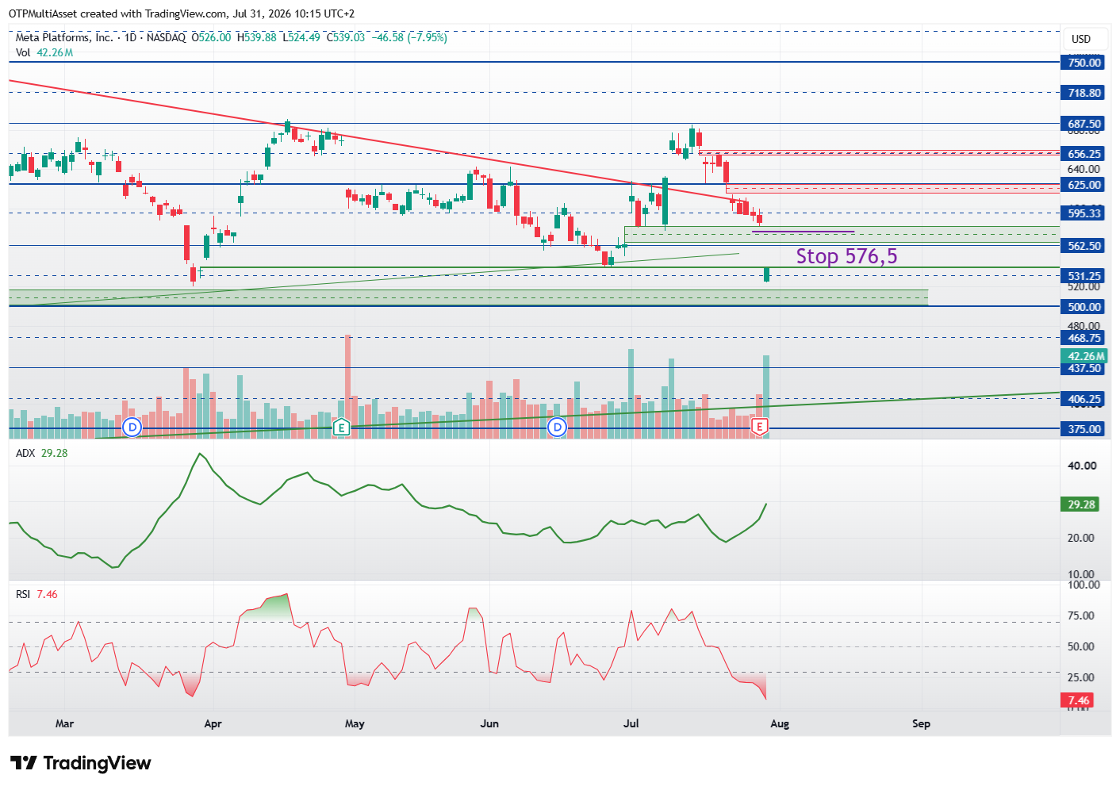This screenshot has width=1120, height=790.
Task: Click the first dividend D marker
Action: click(x=132, y=428)
